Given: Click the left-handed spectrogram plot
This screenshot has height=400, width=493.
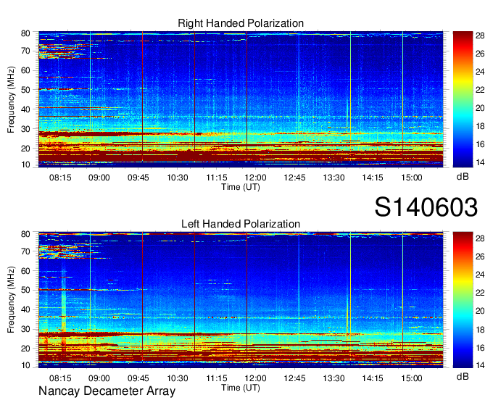Looking at the screenshot, I should click(x=241, y=300).
